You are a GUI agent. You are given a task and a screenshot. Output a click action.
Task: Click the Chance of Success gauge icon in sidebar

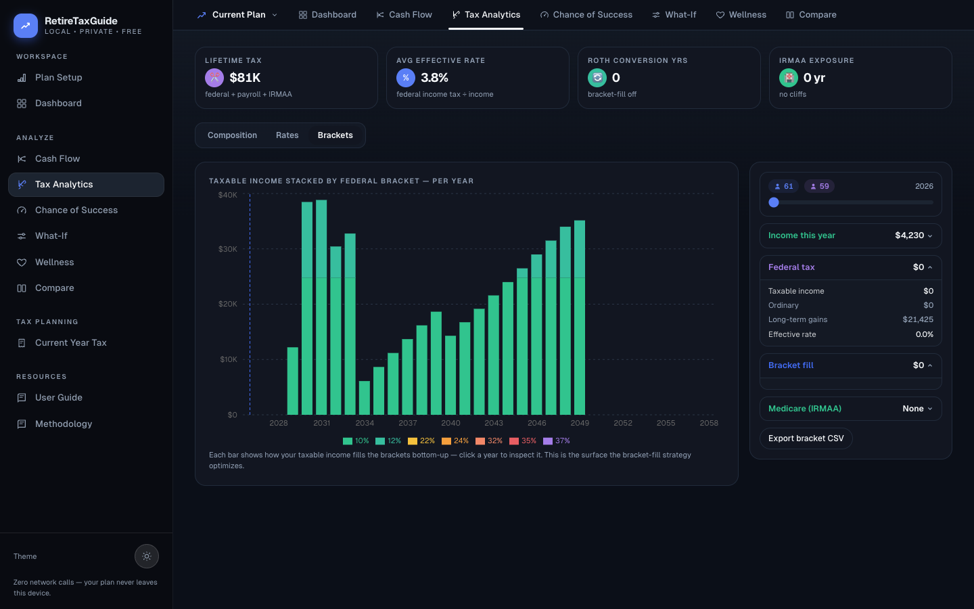[22, 210]
